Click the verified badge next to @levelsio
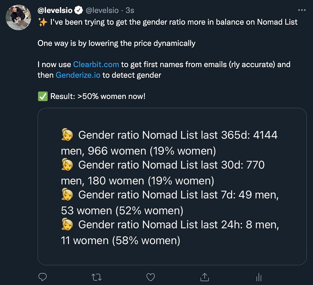The width and height of the screenshot is (313, 285). tap(79, 11)
